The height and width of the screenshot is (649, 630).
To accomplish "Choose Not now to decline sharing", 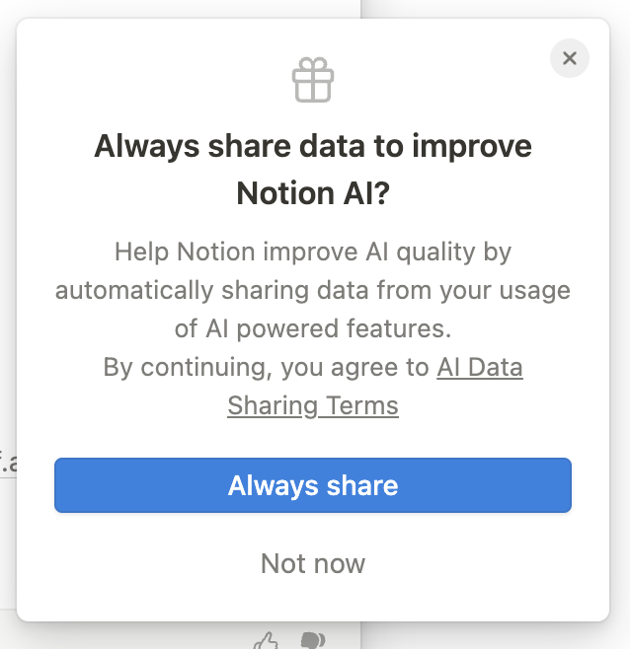I will pyautogui.click(x=313, y=563).
